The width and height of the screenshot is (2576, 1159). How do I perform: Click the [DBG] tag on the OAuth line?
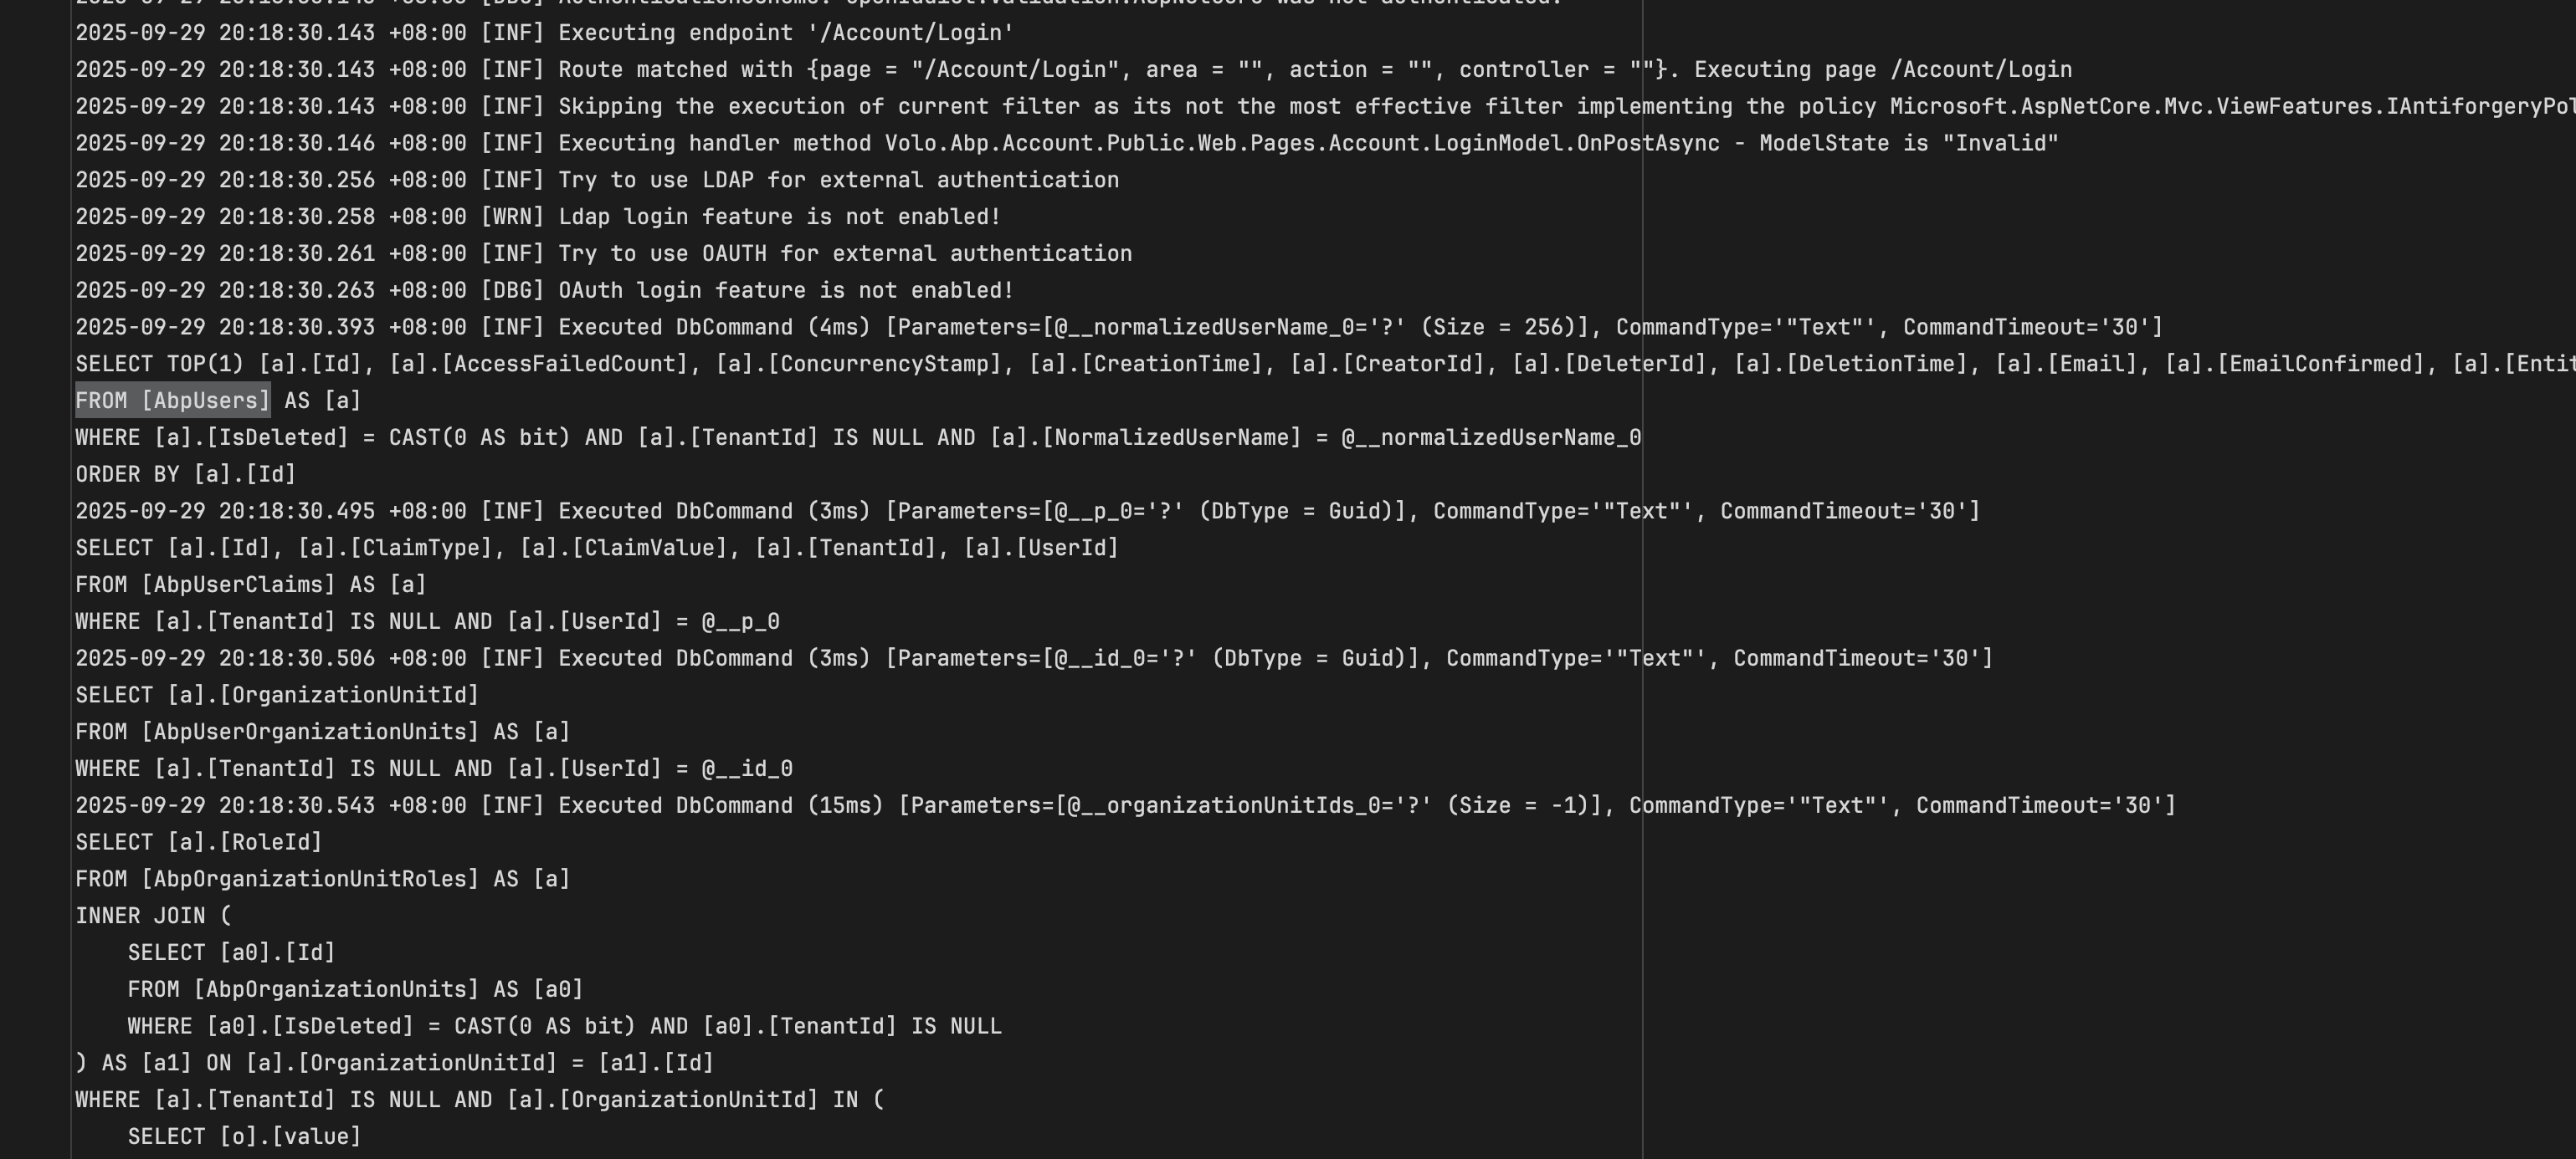coord(512,291)
